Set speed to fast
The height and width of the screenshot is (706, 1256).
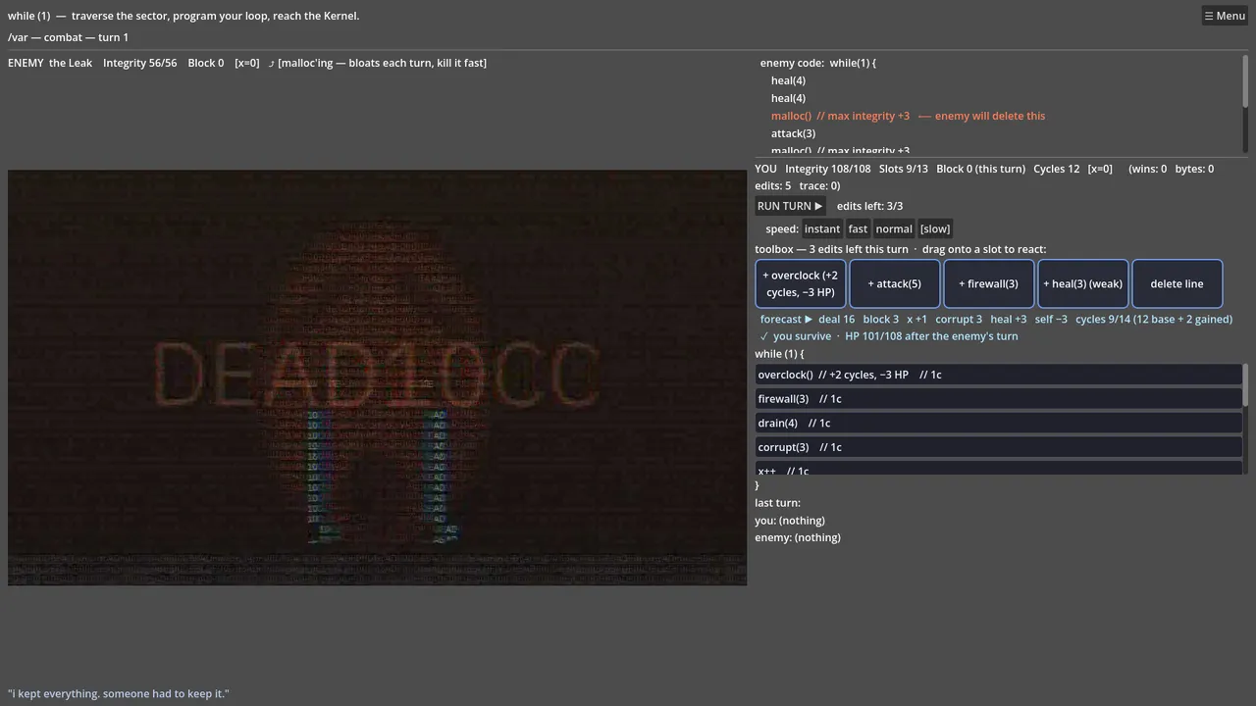tap(858, 228)
